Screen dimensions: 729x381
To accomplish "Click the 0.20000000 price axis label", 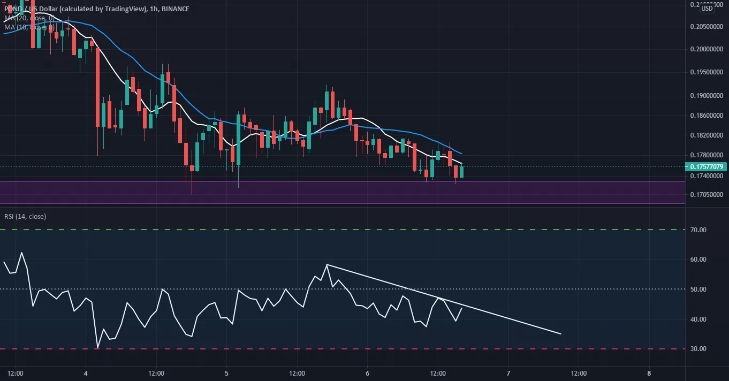I will pos(706,49).
